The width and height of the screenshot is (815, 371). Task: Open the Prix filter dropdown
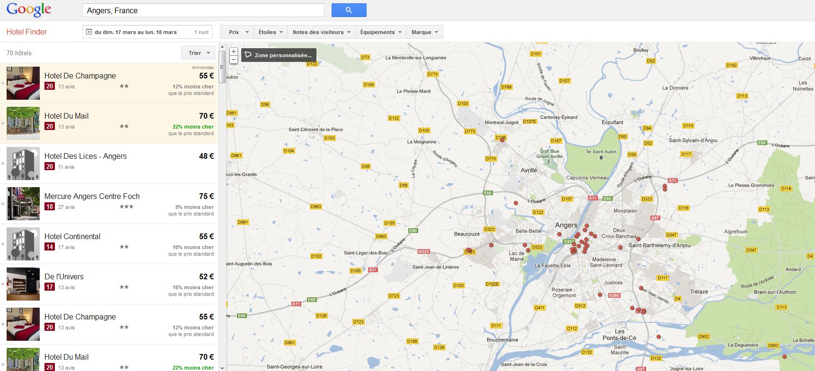point(237,32)
